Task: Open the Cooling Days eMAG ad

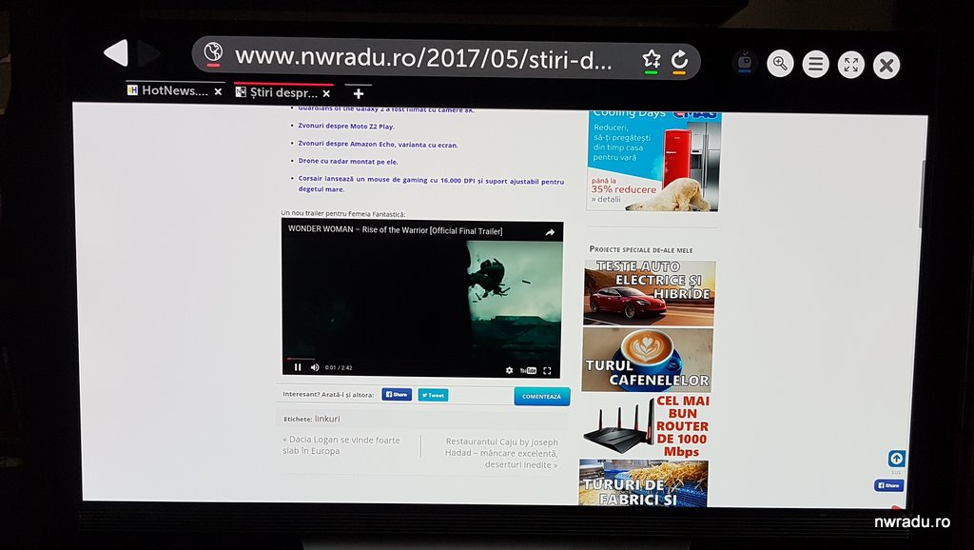Action: click(x=653, y=162)
